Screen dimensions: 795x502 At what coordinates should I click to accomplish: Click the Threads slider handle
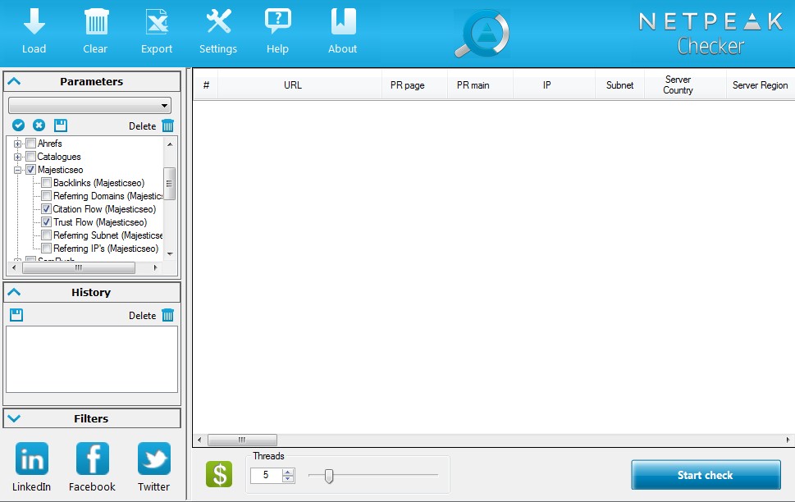pyautogui.click(x=329, y=476)
